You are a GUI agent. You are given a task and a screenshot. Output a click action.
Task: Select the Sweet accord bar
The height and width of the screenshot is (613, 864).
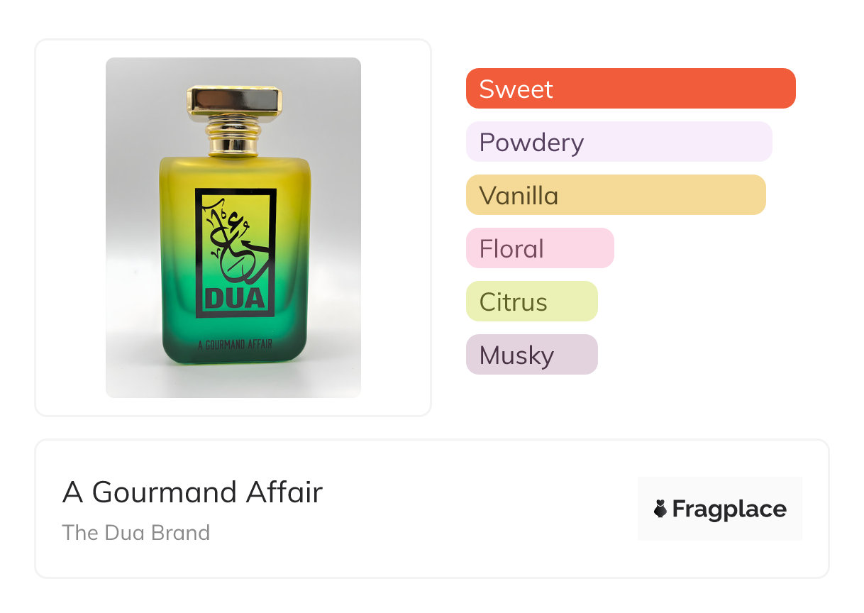click(631, 89)
